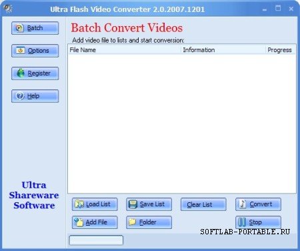This screenshot has width=300, height=251.
Task: Add a Folder of videos
Action: click(x=149, y=222)
